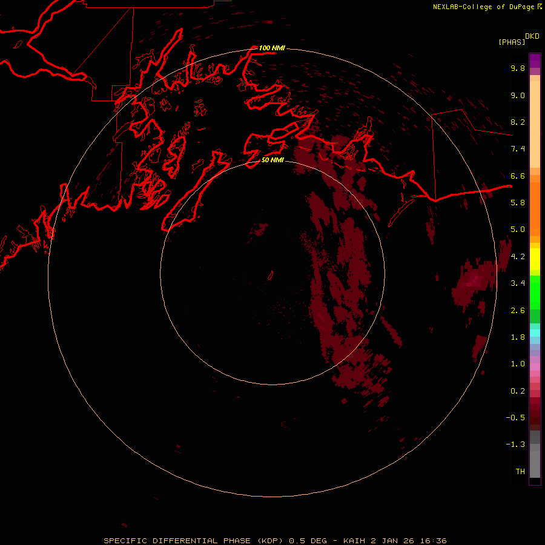The width and height of the screenshot is (545, 545).
Task: Click the 2.6 colorbar scale value
Action: (518, 311)
